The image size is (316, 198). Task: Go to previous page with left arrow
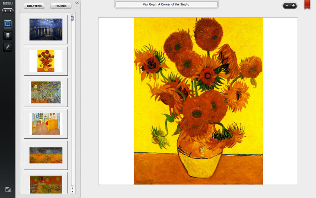pos(5,11)
